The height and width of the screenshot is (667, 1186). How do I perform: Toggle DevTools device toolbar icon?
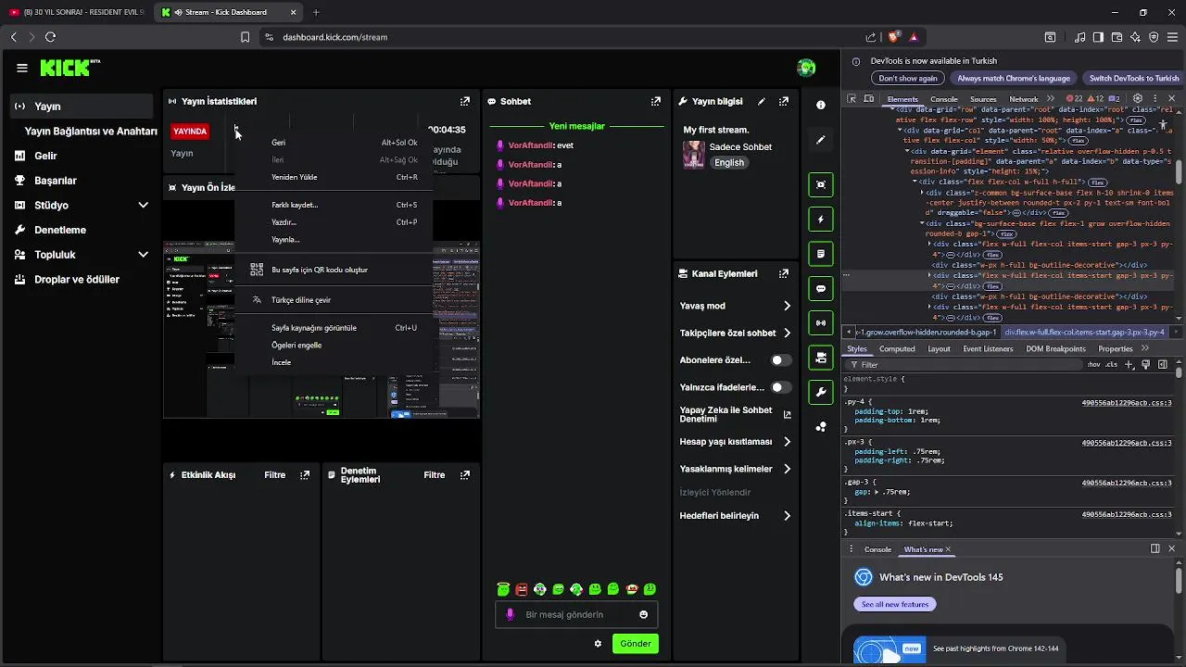[x=869, y=99]
